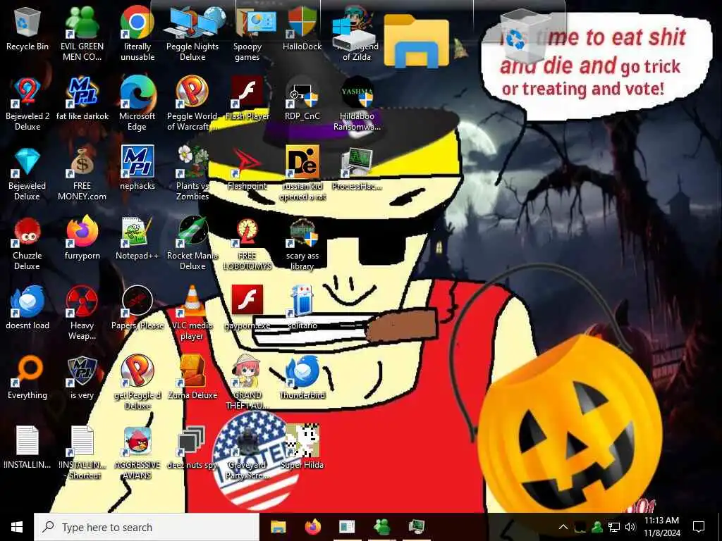Open the network status tray icon
722x541 pixels.
coord(614,527)
